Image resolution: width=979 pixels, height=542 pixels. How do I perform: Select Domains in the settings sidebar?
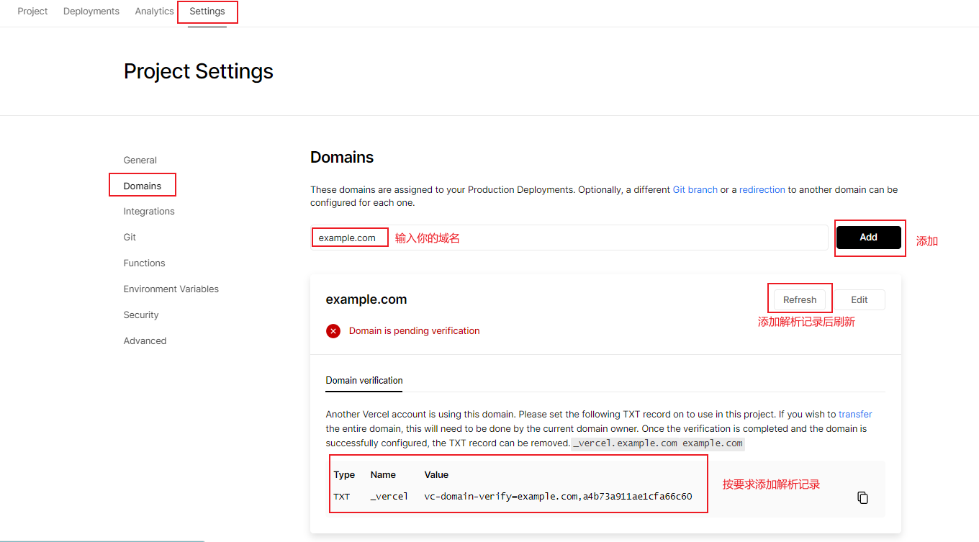143,186
